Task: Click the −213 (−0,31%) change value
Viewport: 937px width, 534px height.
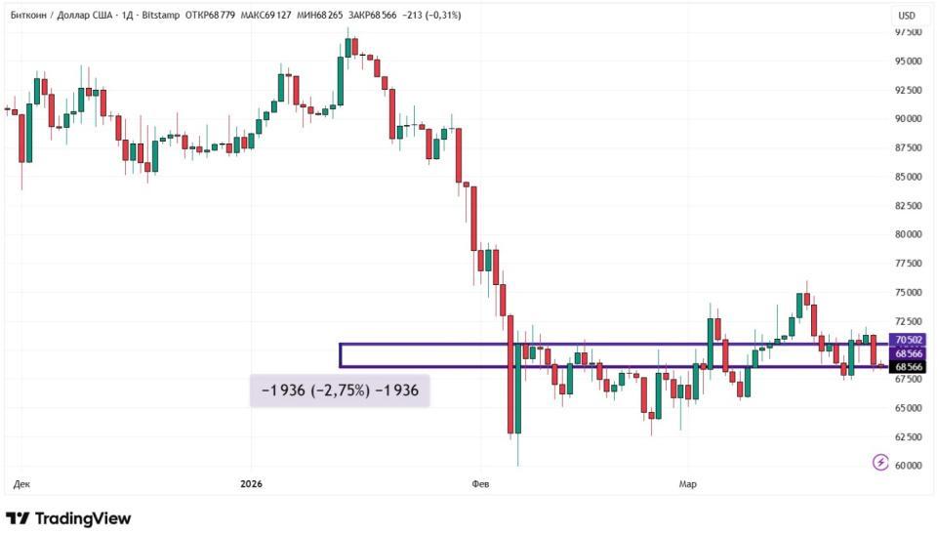Action: (445, 16)
